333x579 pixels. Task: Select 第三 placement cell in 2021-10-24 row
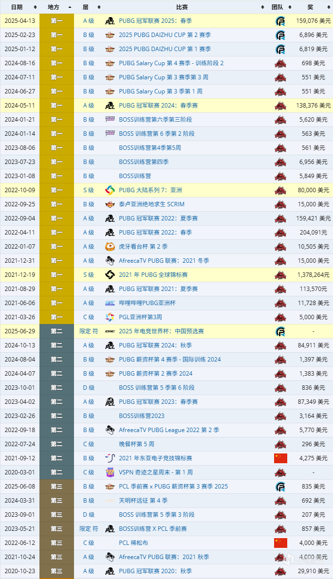(56, 557)
